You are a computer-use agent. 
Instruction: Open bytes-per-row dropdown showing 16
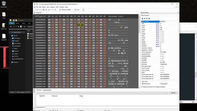click(60, 10)
